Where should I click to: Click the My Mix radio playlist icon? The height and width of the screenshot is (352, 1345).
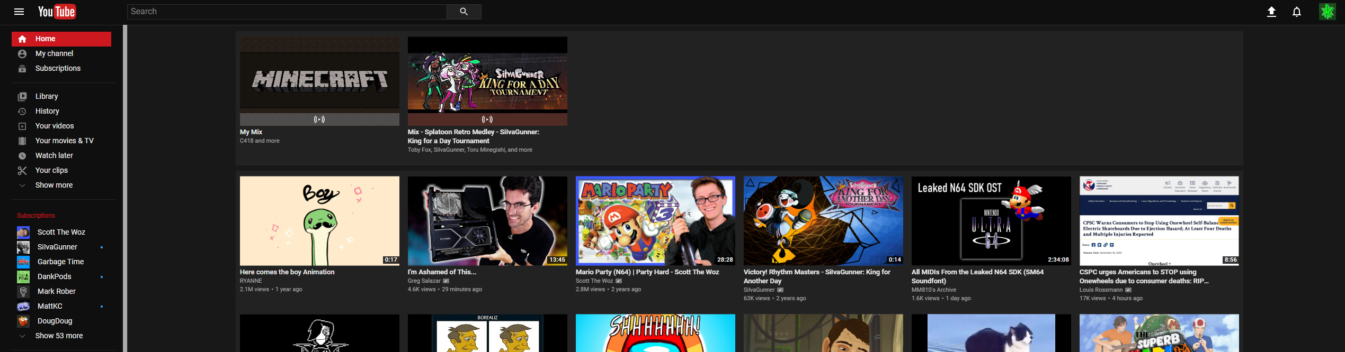click(x=319, y=119)
